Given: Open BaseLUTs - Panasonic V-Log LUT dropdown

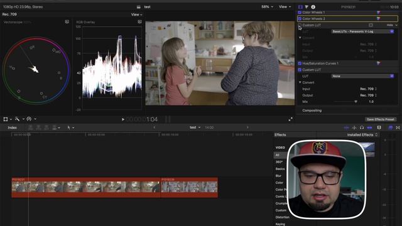Looking at the screenshot, I should click(x=362, y=31).
